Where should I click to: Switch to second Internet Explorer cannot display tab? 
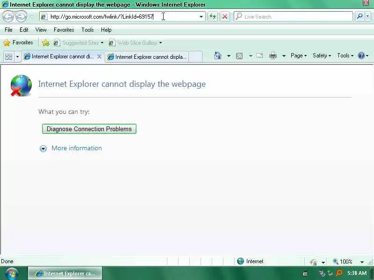click(x=147, y=57)
